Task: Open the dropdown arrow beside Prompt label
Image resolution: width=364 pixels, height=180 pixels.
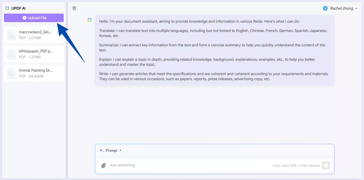Action: coord(120,150)
